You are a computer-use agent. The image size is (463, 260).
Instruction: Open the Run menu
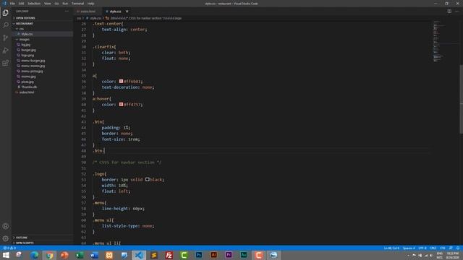65,4
